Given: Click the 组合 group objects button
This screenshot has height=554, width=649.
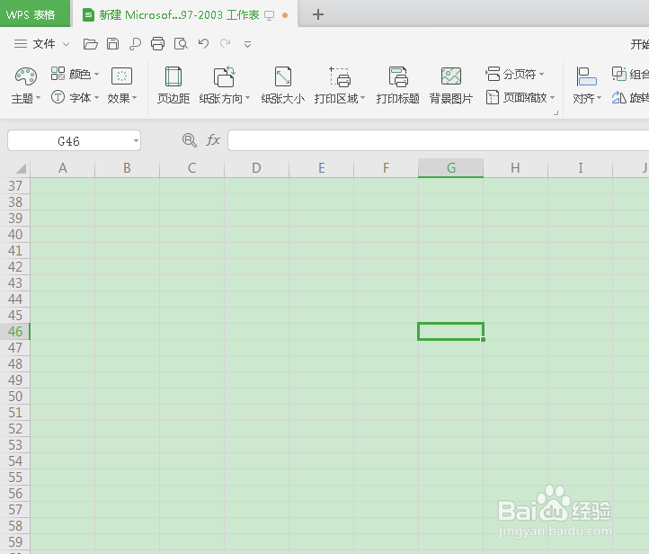Looking at the screenshot, I should pyautogui.click(x=630, y=74).
